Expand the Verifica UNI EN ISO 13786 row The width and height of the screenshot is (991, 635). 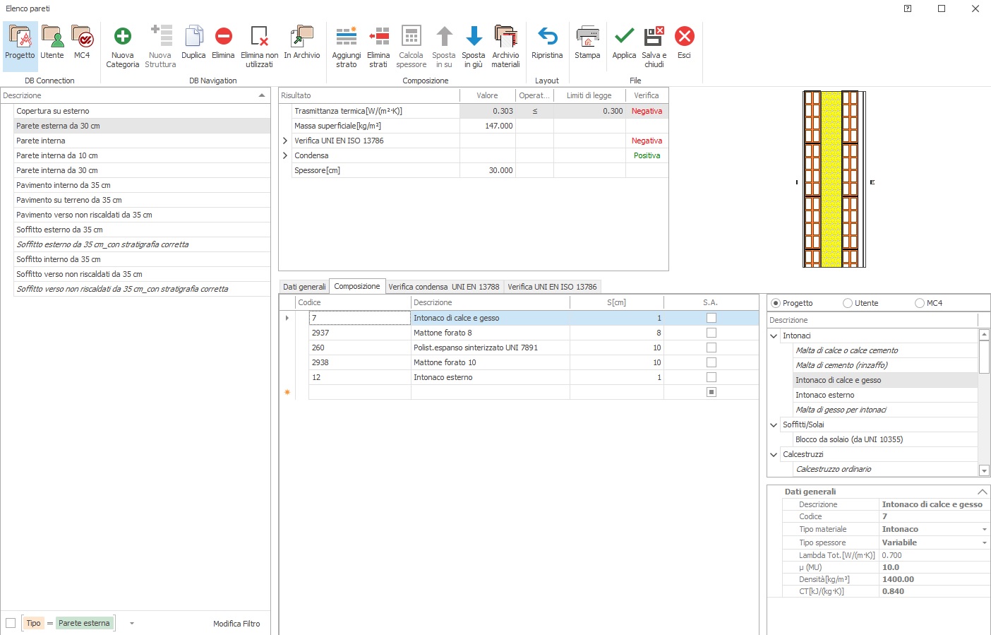coord(285,141)
